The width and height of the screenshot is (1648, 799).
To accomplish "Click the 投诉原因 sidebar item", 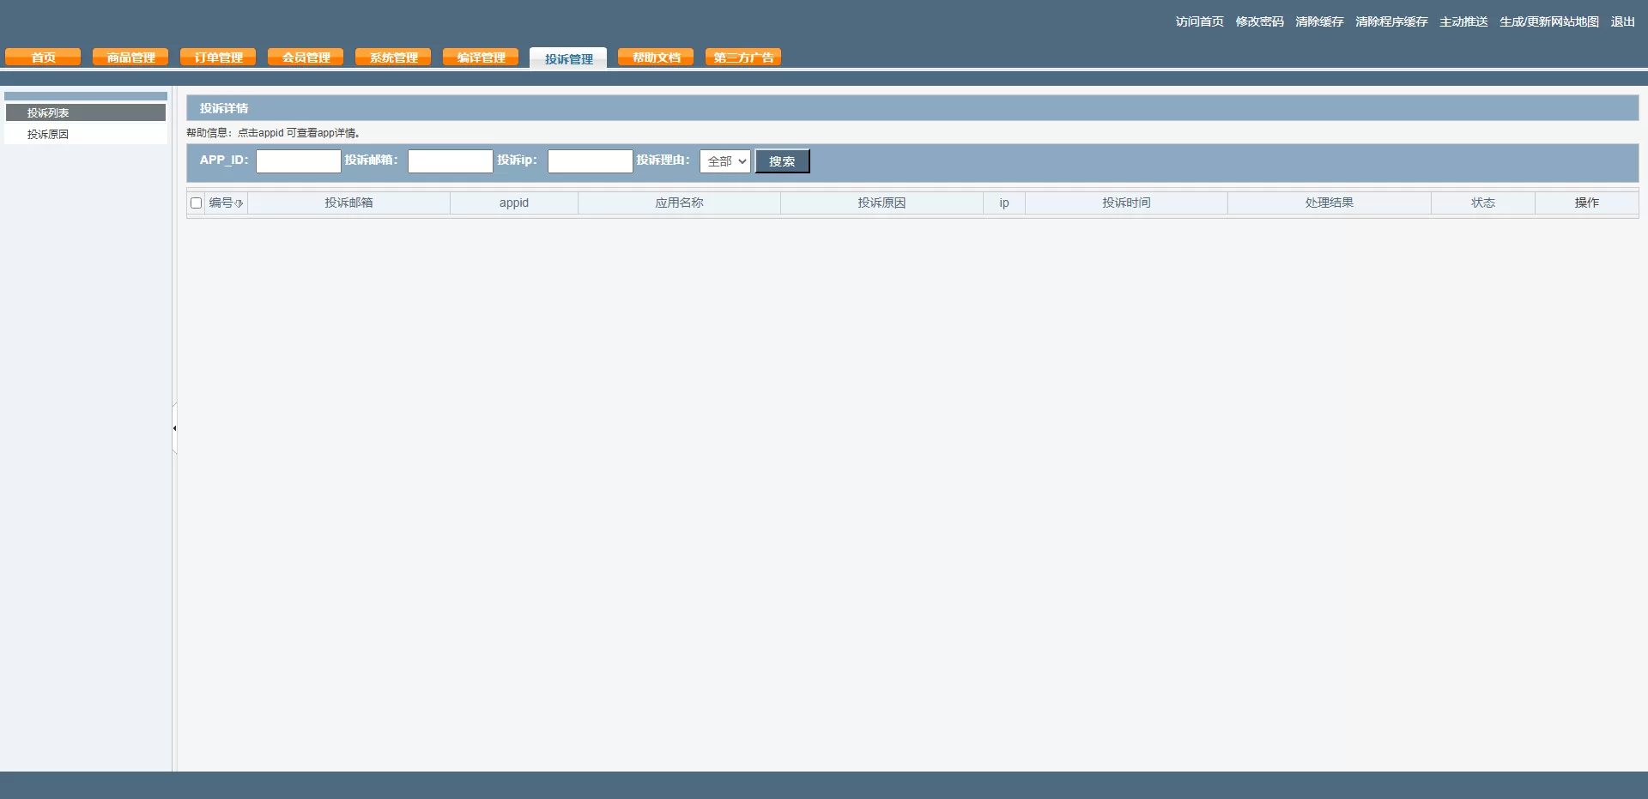I will [x=48, y=135].
